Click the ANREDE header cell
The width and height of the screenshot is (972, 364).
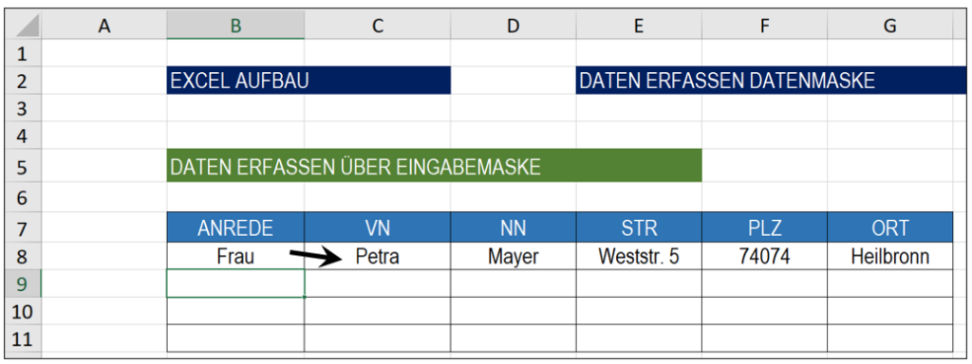point(235,227)
